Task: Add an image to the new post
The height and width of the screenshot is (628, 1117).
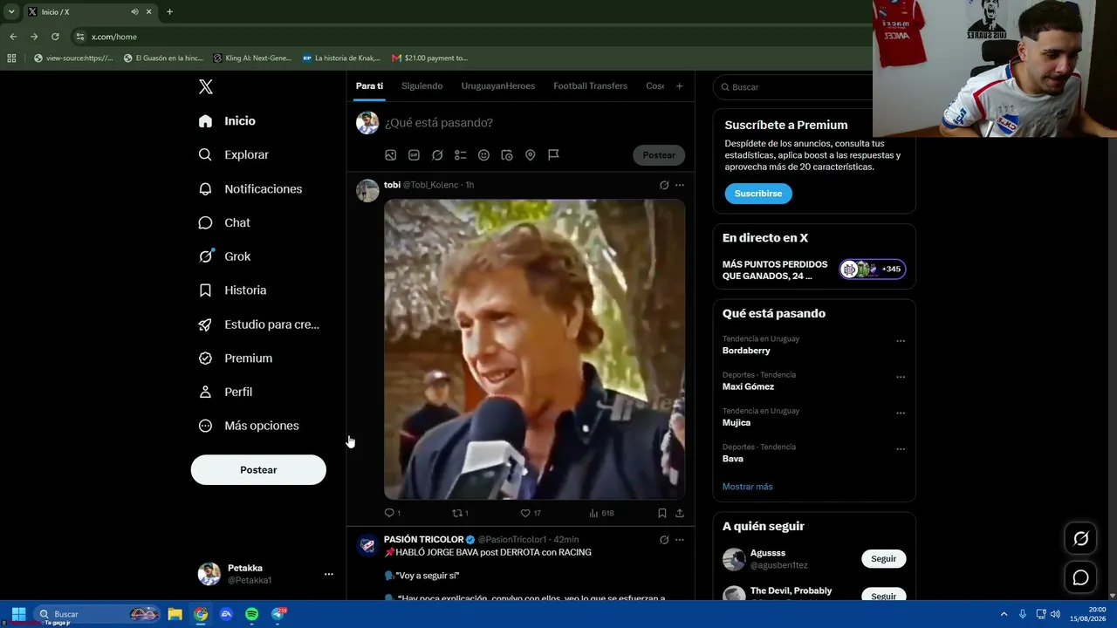Action: pyautogui.click(x=391, y=155)
